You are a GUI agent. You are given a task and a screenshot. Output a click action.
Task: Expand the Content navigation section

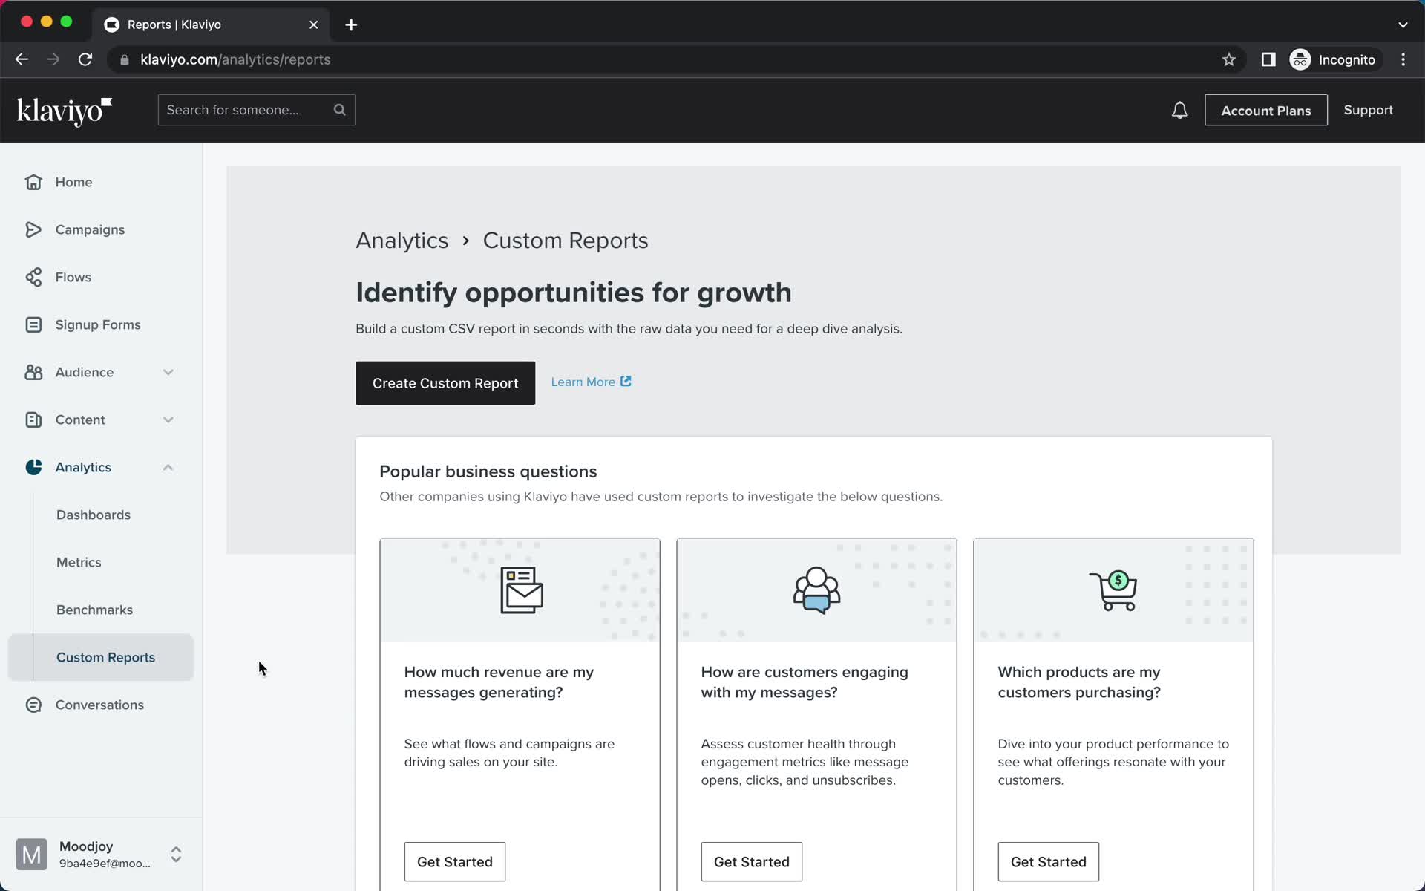coord(167,419)
